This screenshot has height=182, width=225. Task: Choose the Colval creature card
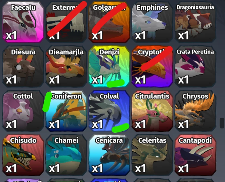pyautogui.click(x=109, y=111)
